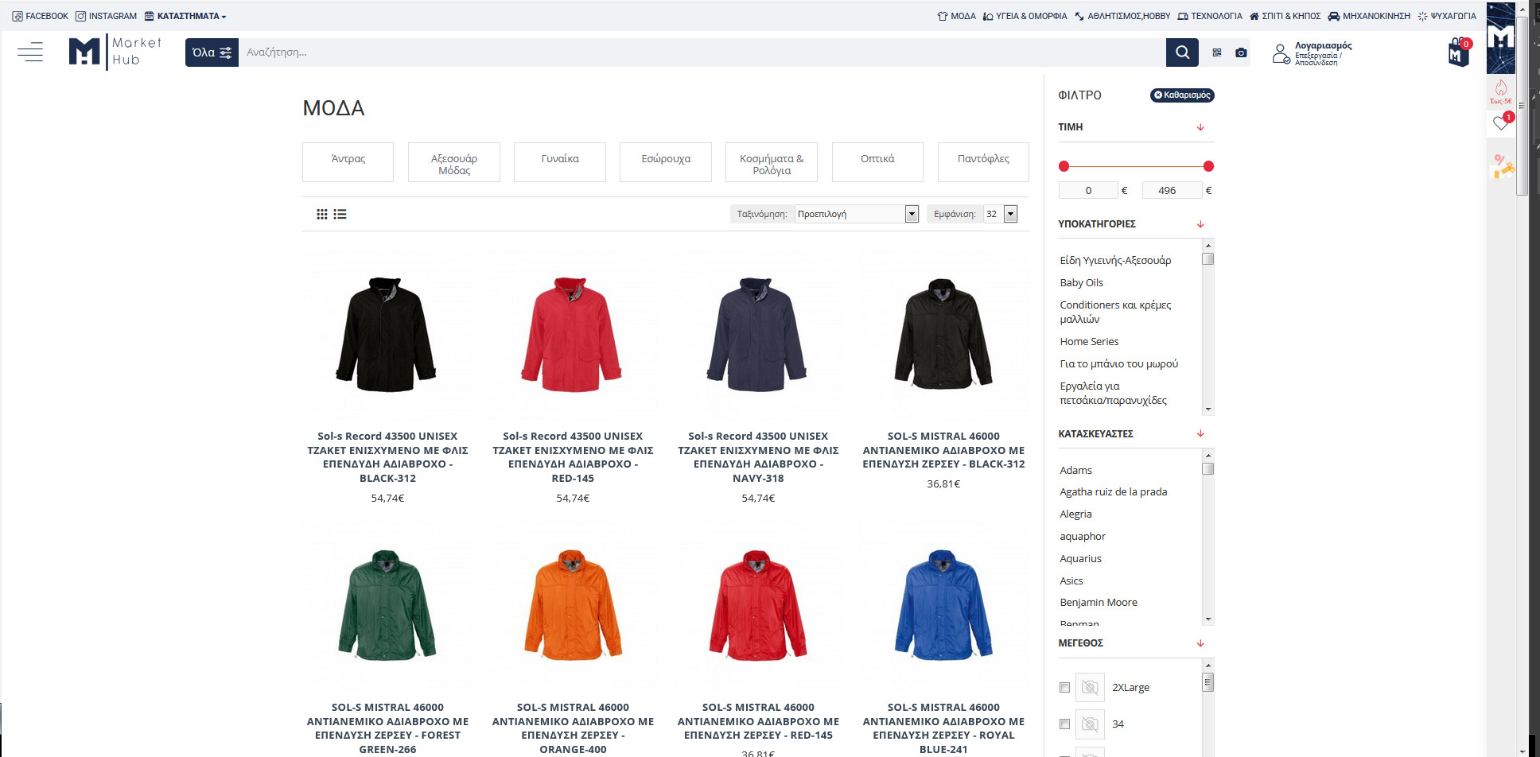Open the navy Sol-s Record NAVY-318 jacket image
The height and width of the screenshot is (757, 1540).
(758, 335)
